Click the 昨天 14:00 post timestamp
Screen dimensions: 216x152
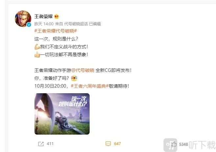[44, 24]
